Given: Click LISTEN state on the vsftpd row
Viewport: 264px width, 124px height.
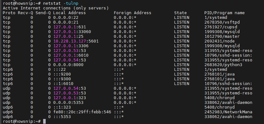Looking at the screenshot, I should pos(182,22).
